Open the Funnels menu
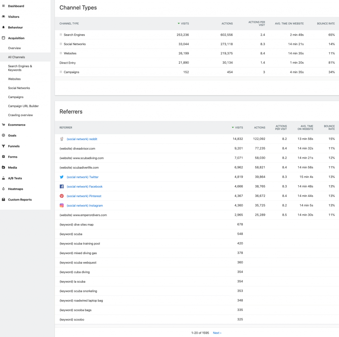The height and width of the screenshot is (337, 339). click(x=14, y=146)
